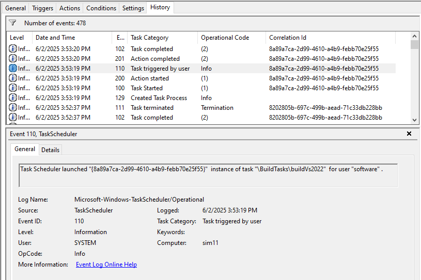Image resolution: width=421 pixels, height=280 pixels.
Task: Click the event list scroll down arrow
Action: coord(414,120)
